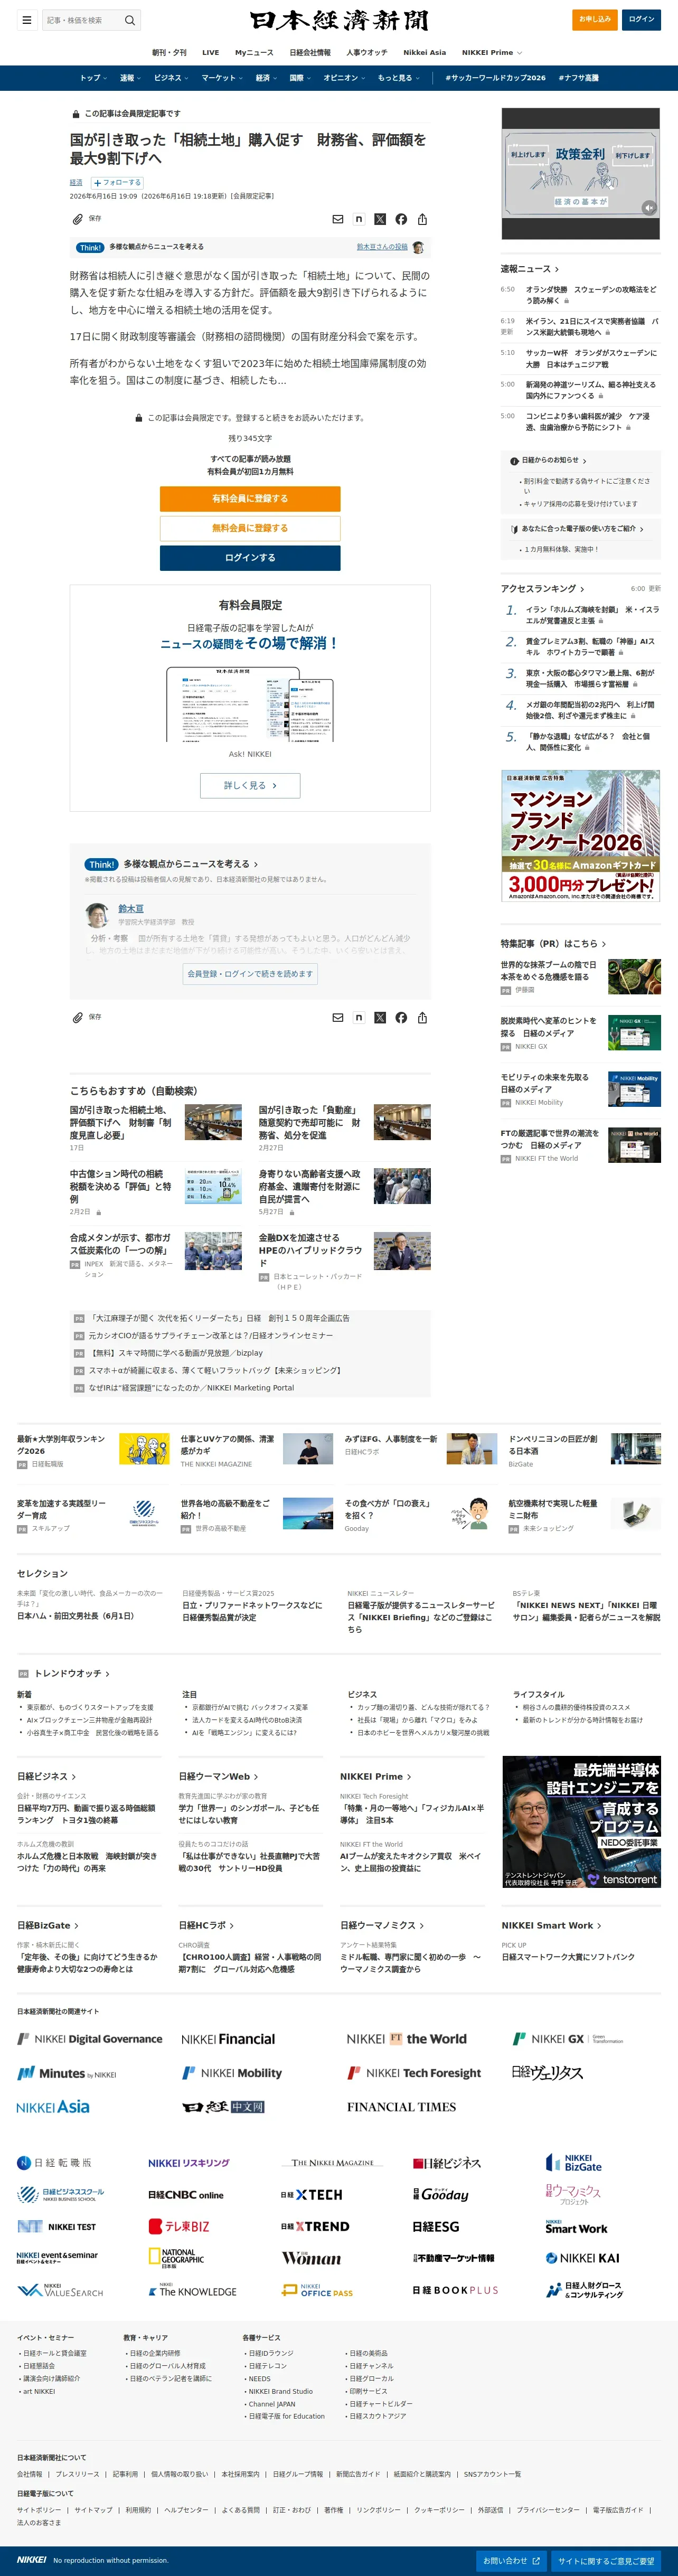Image resolution: width=678 pixels, height=2576 pixels.
Task: Share by email from bottom share row
Action: (338, 1017)
